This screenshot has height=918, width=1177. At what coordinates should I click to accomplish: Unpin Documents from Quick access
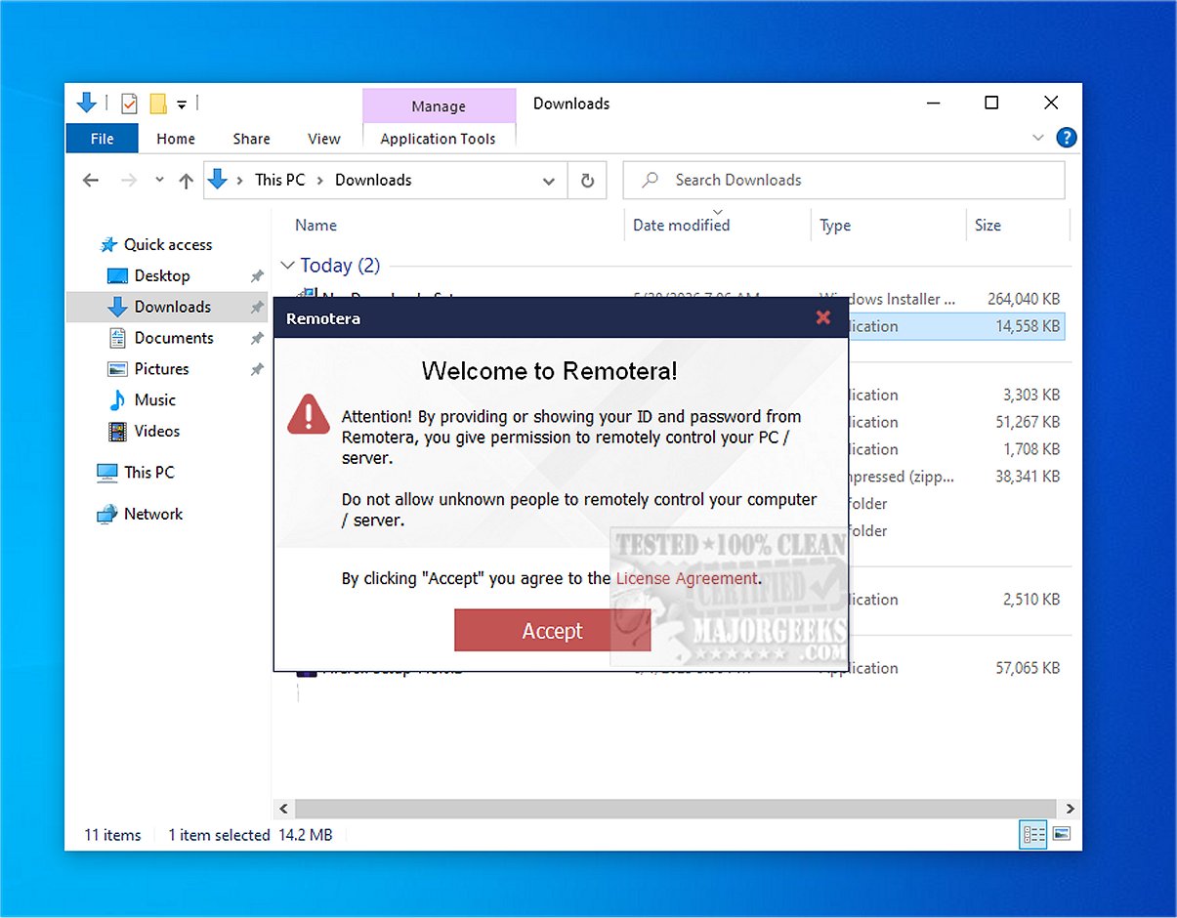[257, 339]
